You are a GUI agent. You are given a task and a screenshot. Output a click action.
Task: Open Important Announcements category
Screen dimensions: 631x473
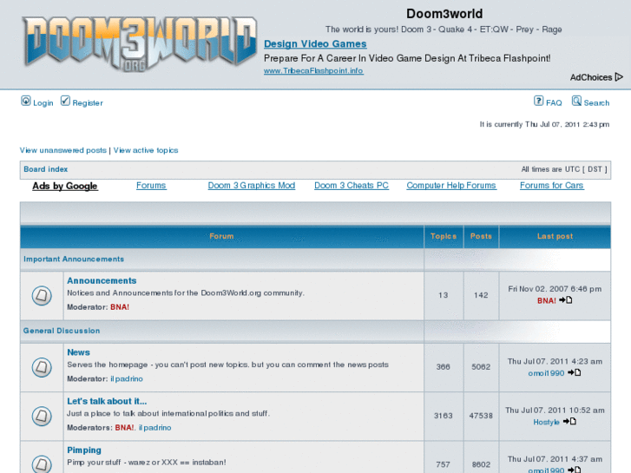point(74,259)
